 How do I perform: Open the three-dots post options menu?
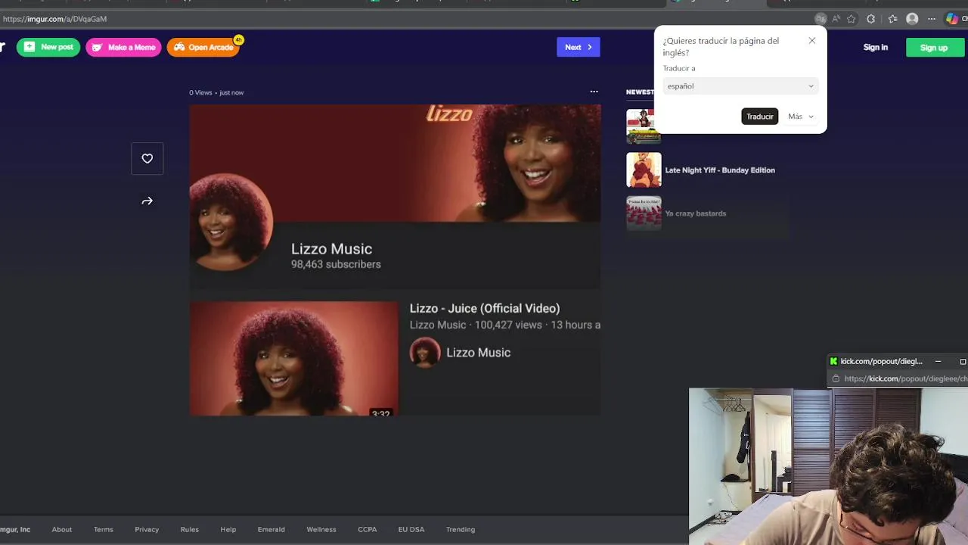594,92
